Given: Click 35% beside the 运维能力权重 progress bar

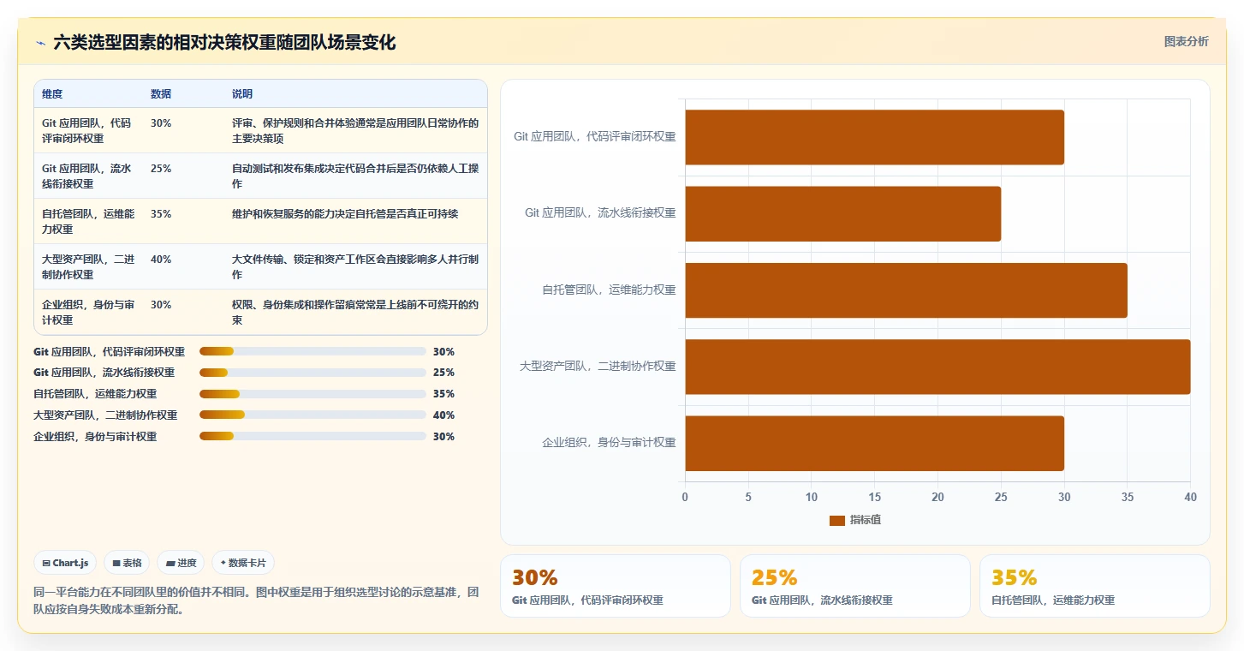Looking at the screenshot, I should [x=443, y=394].
